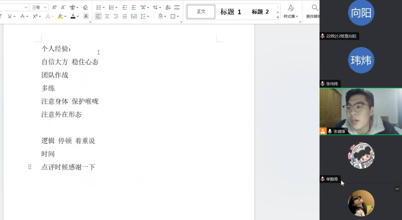The height and width of the screenshot is (220, 402).
Task: Apply the yellow highlight color
Action: pos(60,16)
